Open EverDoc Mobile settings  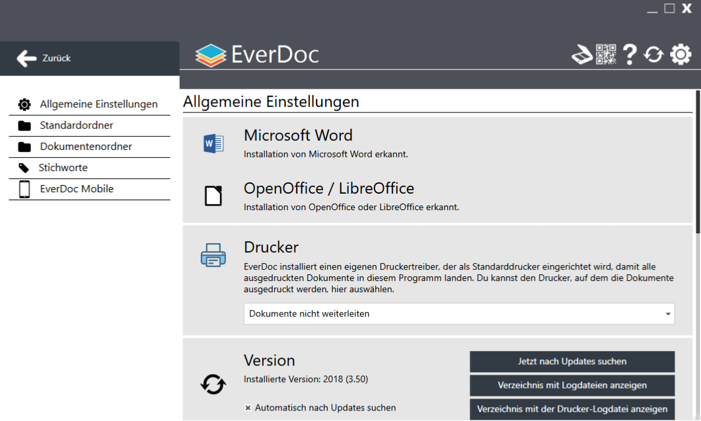[76, 189]
